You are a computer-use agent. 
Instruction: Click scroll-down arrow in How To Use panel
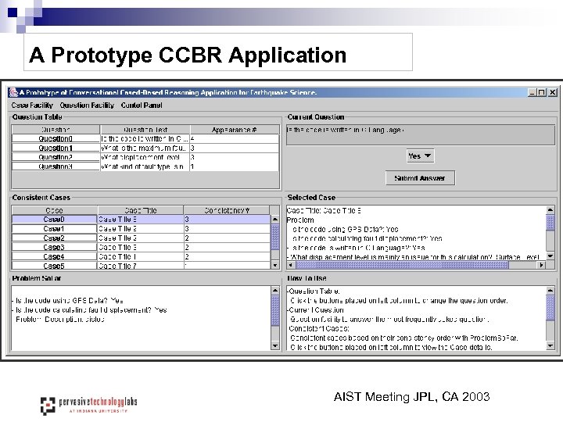click(550, 346)
